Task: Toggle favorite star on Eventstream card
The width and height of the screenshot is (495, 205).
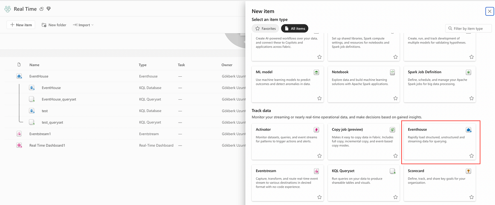Action: [319, 197]
